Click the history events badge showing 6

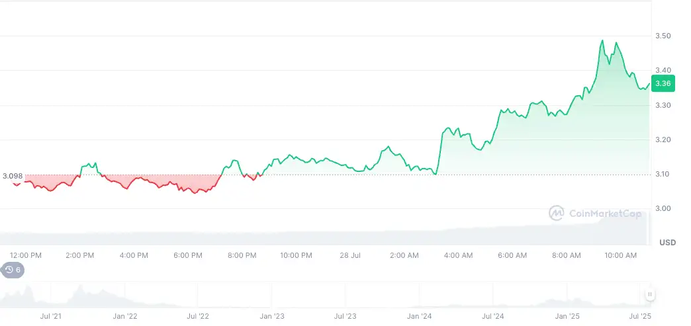tap(13, 270)
